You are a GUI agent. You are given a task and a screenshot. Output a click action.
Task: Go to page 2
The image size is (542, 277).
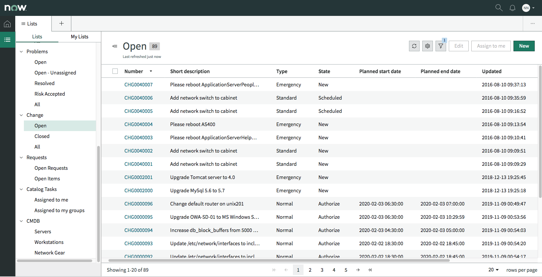click(310, 270)
